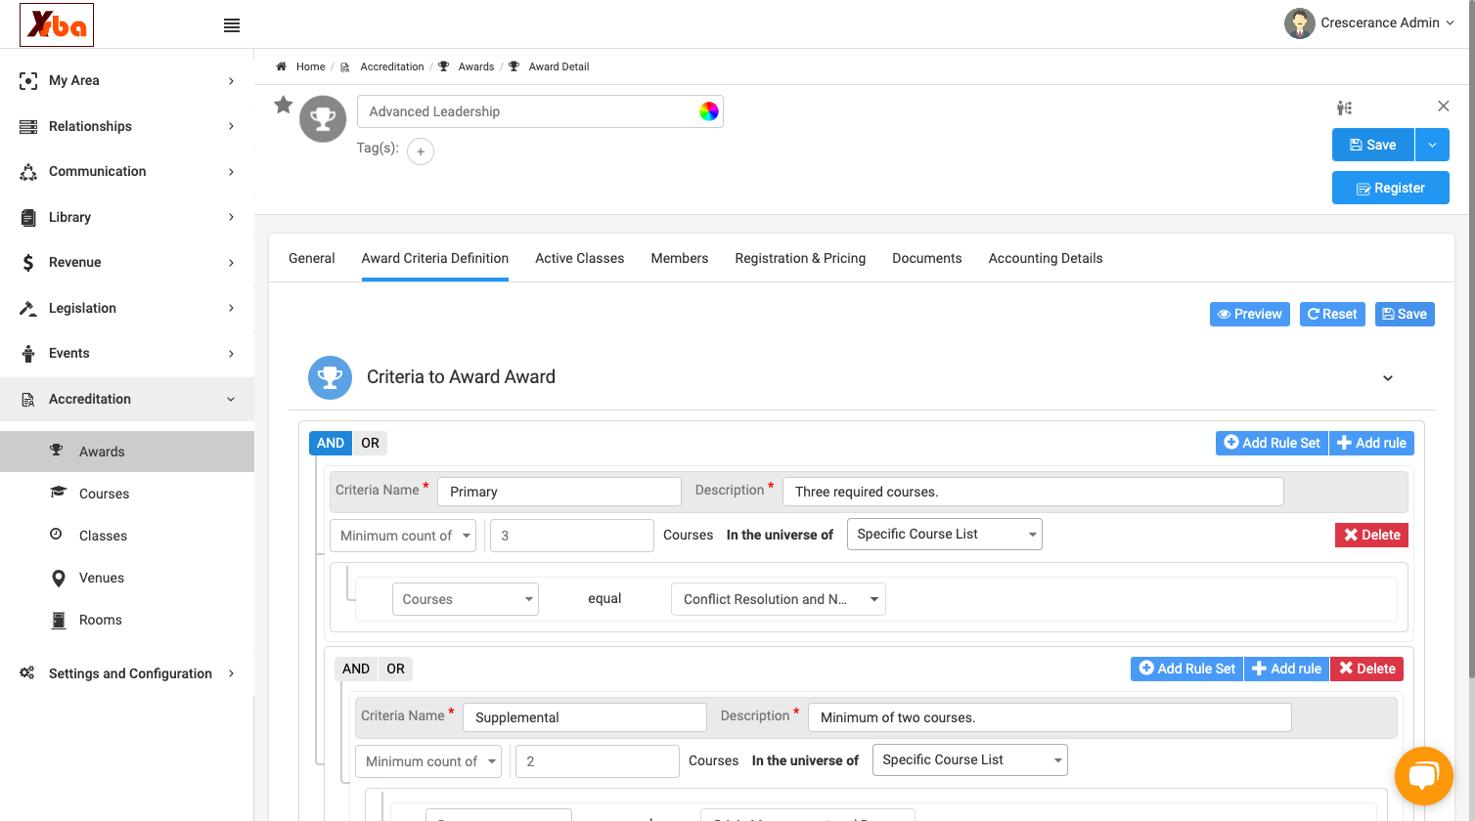Click the hierarchy icon above Save
Screen dimensions: 1475x821
pos(1345,108)
